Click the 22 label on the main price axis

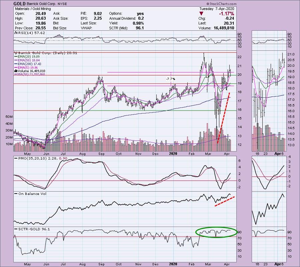(239, 57)
